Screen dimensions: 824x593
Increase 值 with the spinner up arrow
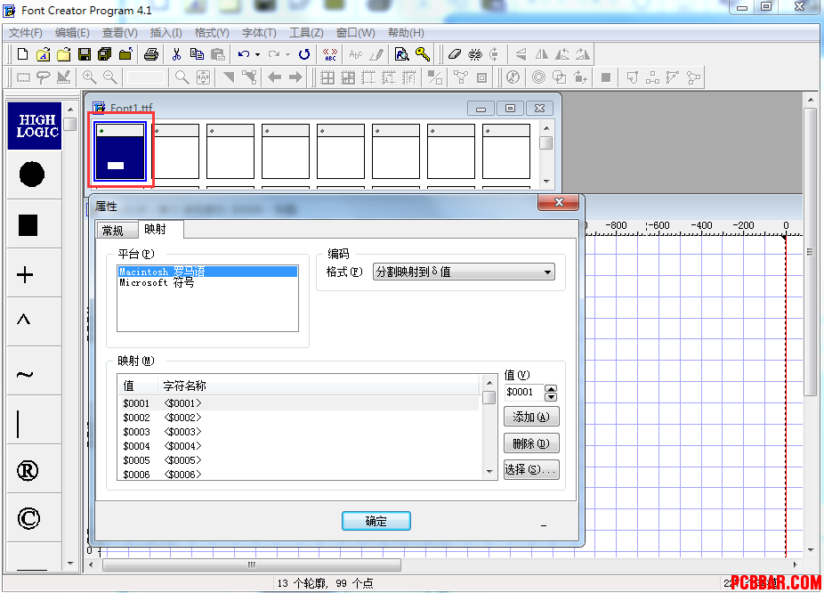(551, 388)
